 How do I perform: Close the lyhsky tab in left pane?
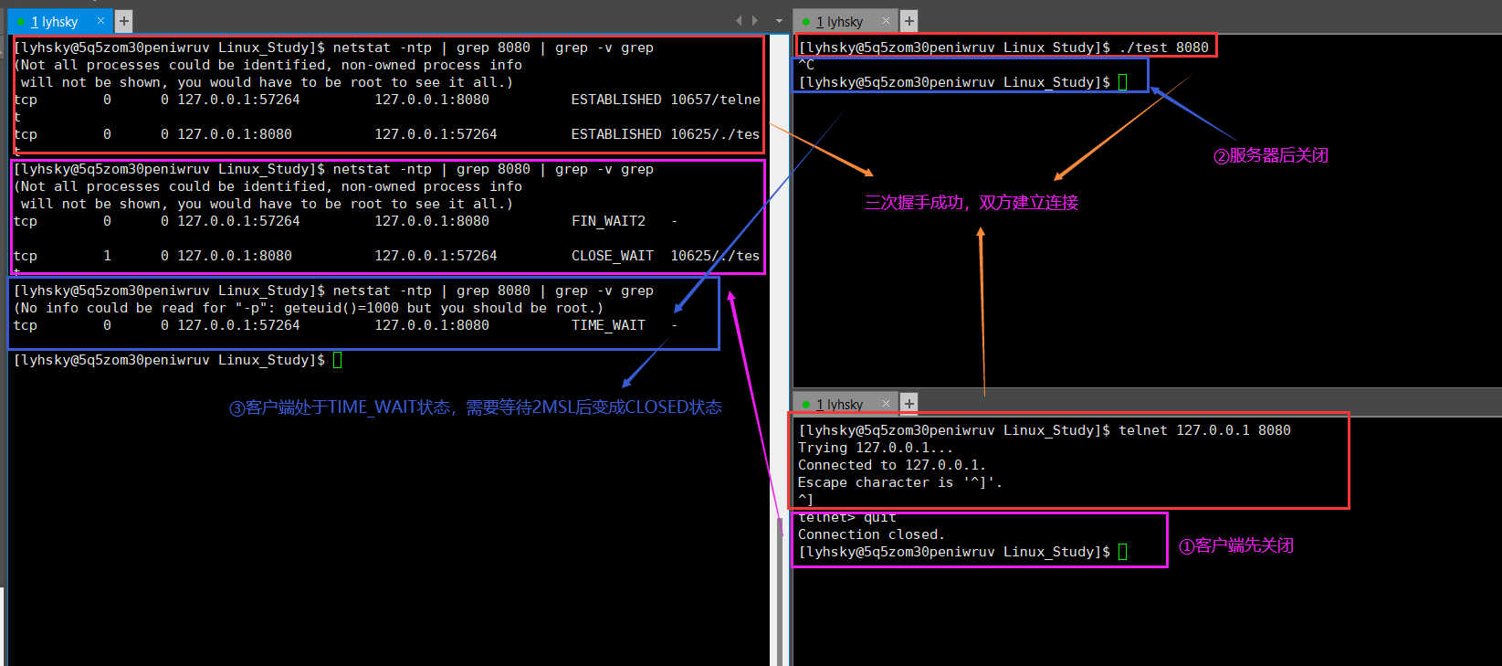pyautogui.click(x=100, y=21)
